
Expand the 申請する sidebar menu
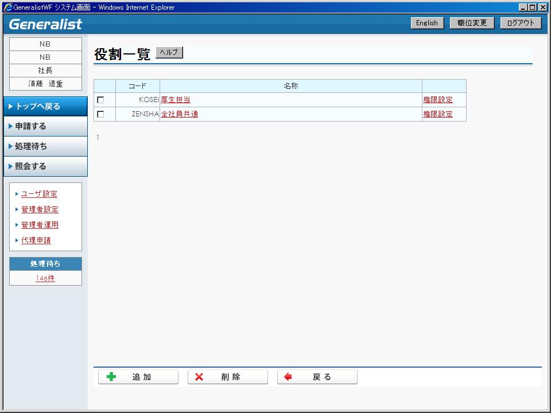coord(45,126)
